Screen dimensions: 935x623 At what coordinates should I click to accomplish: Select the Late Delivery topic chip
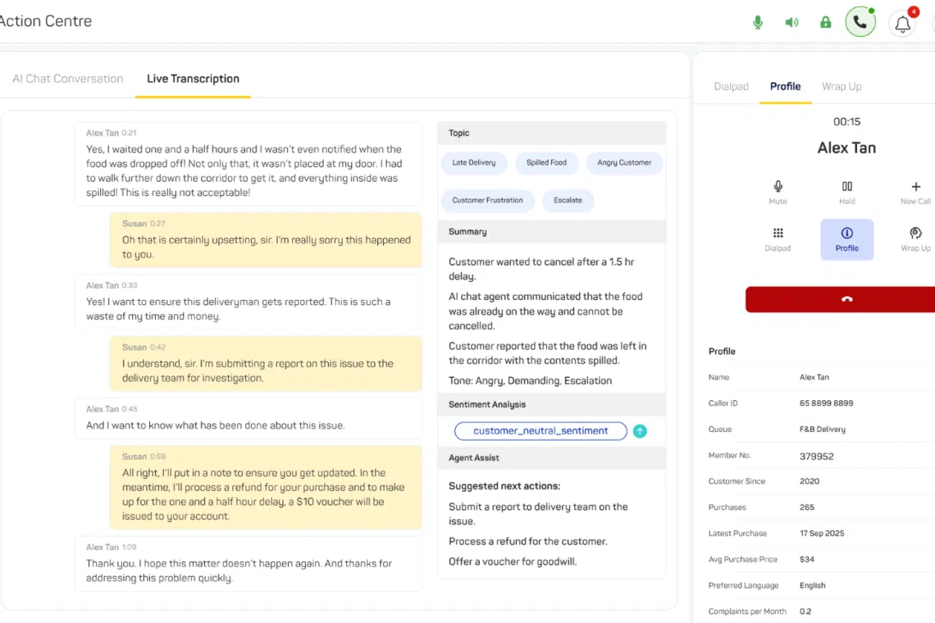pyautogui.click(x=474, y=162)
